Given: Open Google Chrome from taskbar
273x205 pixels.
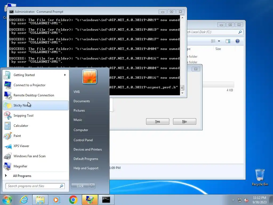Looking at the screenshot, I should tap(73, 200).
